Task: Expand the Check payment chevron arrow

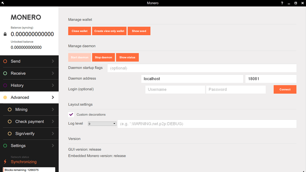Action: (53, 121)
